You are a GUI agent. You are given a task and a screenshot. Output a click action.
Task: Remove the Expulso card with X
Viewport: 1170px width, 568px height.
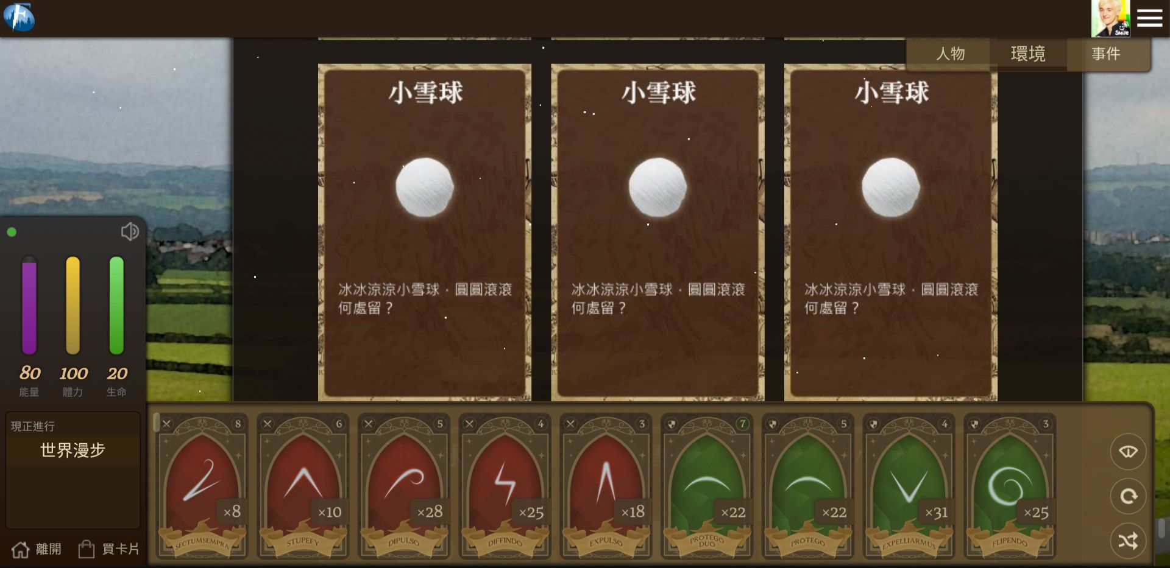tap(570, 424)
